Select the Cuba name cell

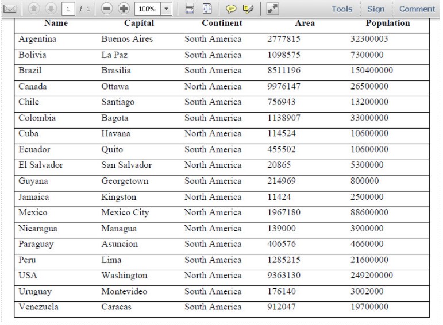coord(28,133)
